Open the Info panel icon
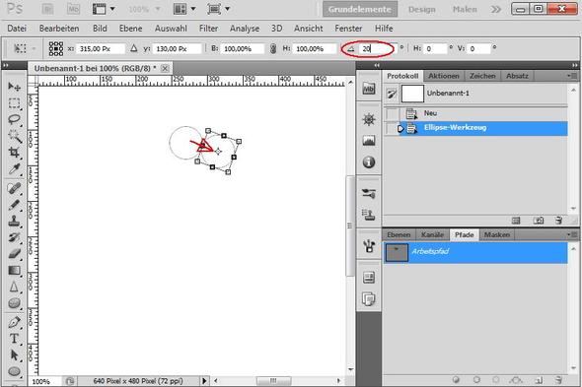This screenshot has width=582, height=387. 369,162
